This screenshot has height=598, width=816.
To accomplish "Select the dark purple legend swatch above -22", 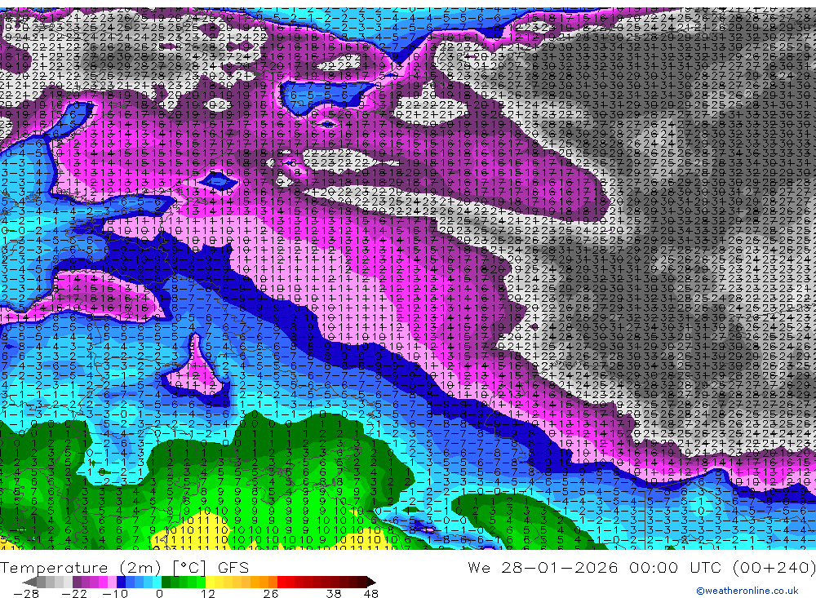I will pyautogui.click(x=77, y=582).
